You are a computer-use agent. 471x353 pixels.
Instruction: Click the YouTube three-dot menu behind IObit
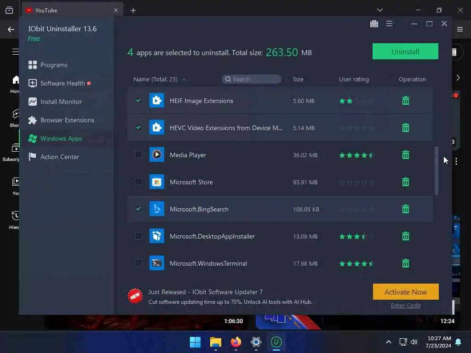(456, 161)
